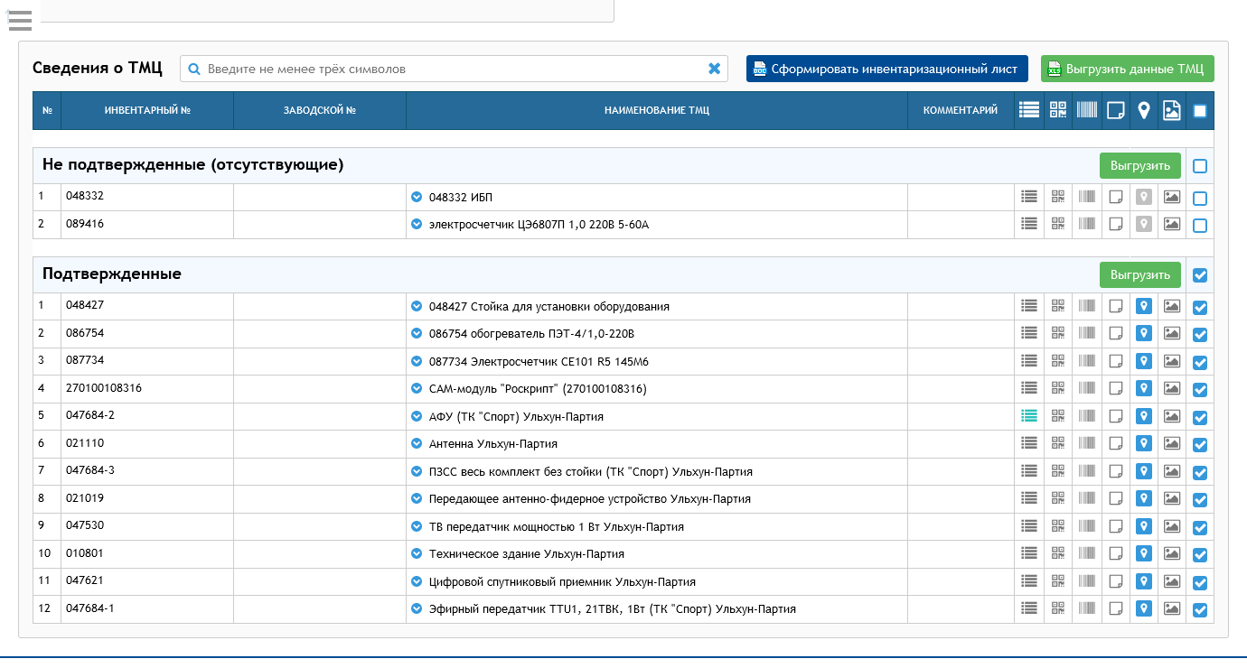Select the Сведения о ТМЦ heading
Viewport: 1247px width, 668px height.
pyautogui.click(x=98, y=68)
